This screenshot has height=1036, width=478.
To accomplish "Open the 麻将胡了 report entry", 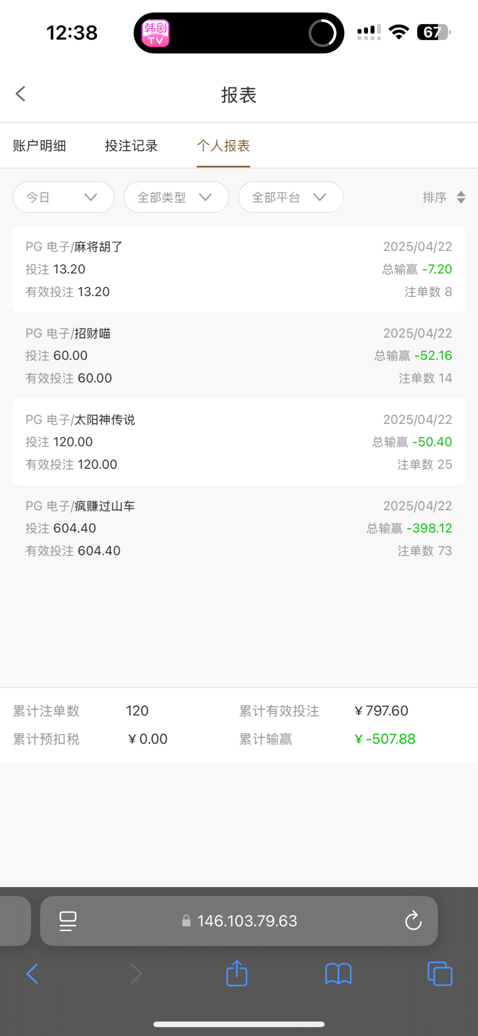I will coord(239,269).
